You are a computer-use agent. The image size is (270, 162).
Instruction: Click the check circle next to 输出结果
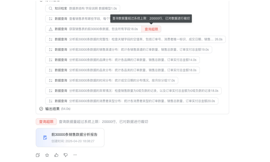tap(41, 109)
